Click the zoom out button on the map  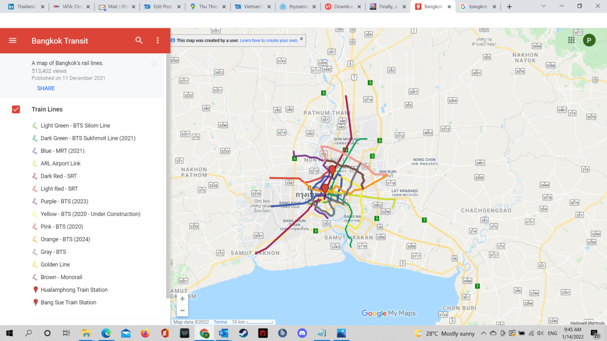[182, 311]
